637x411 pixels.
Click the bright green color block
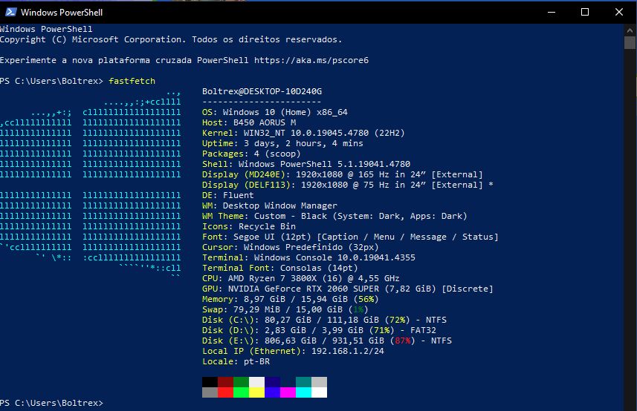[241, 392]
